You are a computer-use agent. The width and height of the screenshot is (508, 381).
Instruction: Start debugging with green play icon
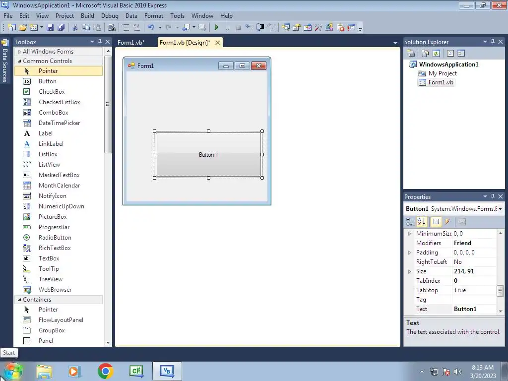(217, 28)
